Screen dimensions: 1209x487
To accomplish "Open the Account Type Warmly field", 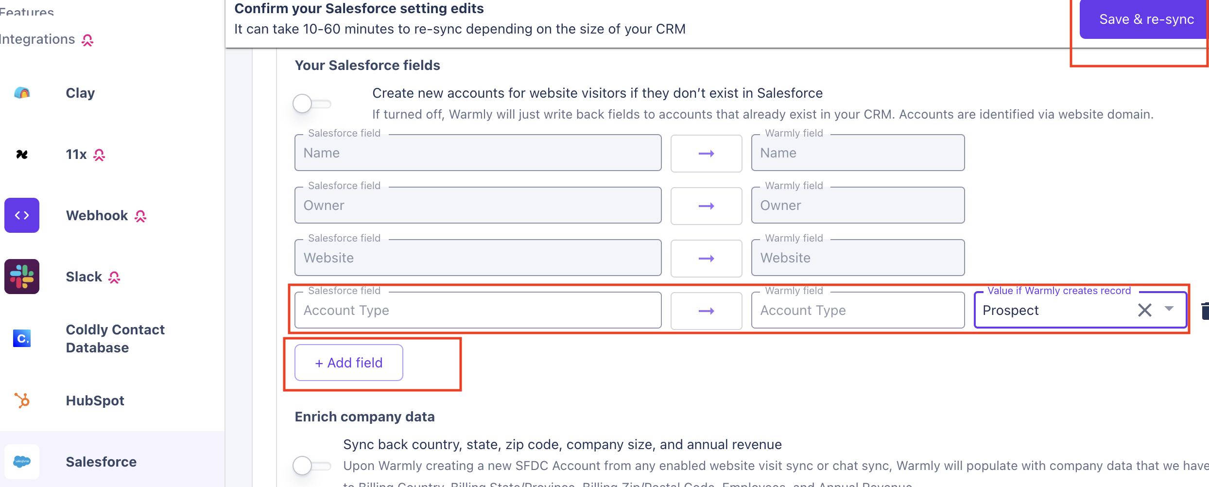I will tap(857, 310).
